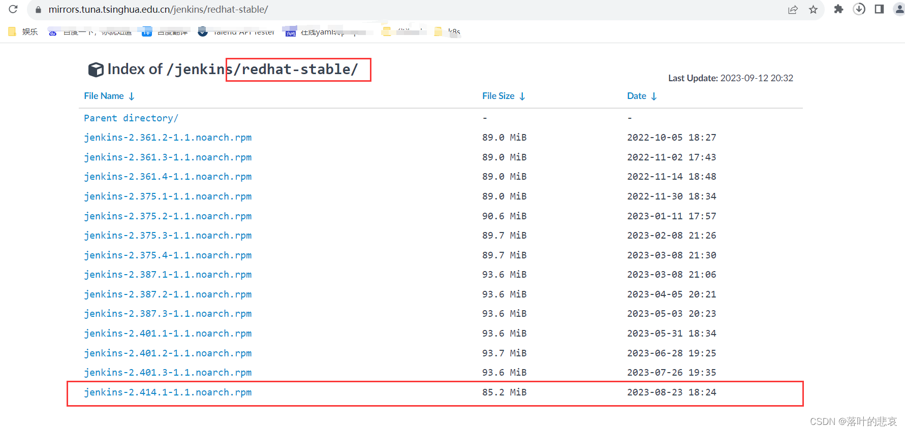The height and width of the screenshot is (431, 905).
Task: Download jenkins-2.401.1-1.1.noarch.rpm
Action: [x=168, y=334]
